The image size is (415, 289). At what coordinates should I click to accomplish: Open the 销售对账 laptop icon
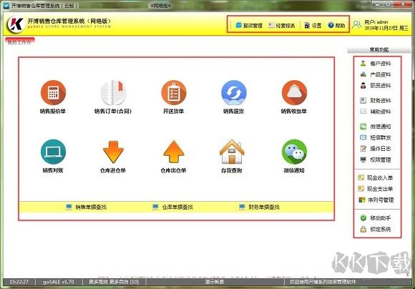pos(53,152)
